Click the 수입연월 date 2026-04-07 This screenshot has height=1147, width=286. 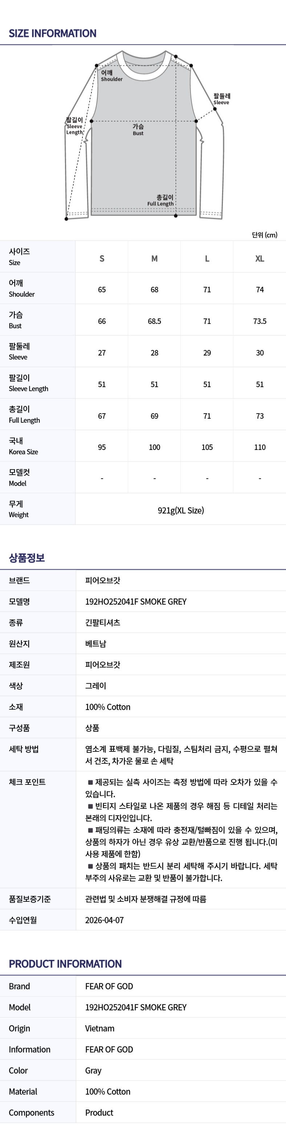[105, 920]
